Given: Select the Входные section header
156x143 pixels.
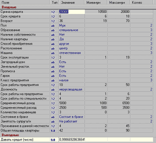Looking at the screenshot, I should pos(9,7).
